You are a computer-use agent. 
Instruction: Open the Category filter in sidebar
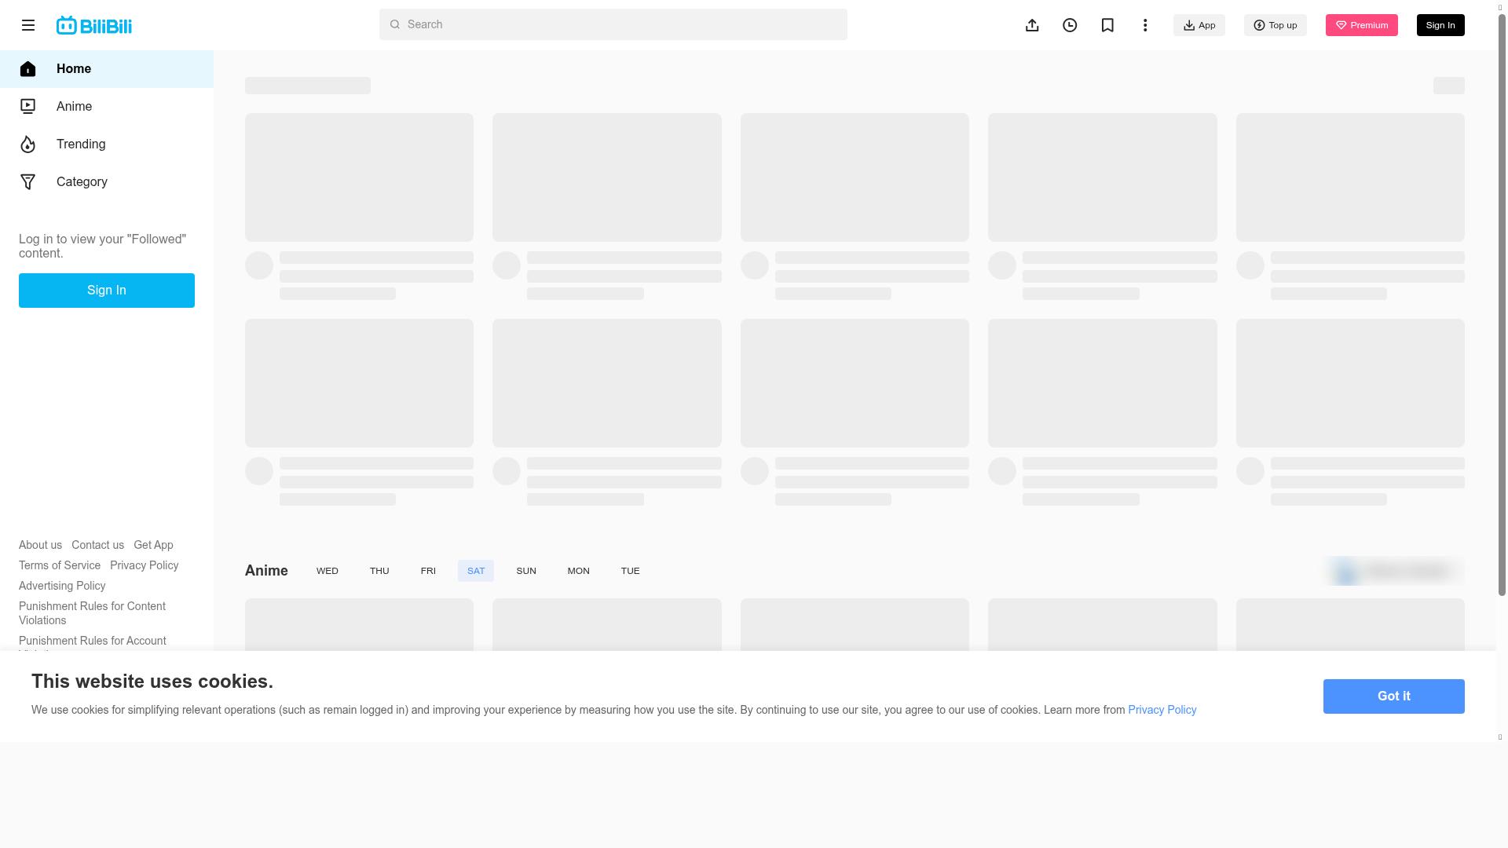82,182
